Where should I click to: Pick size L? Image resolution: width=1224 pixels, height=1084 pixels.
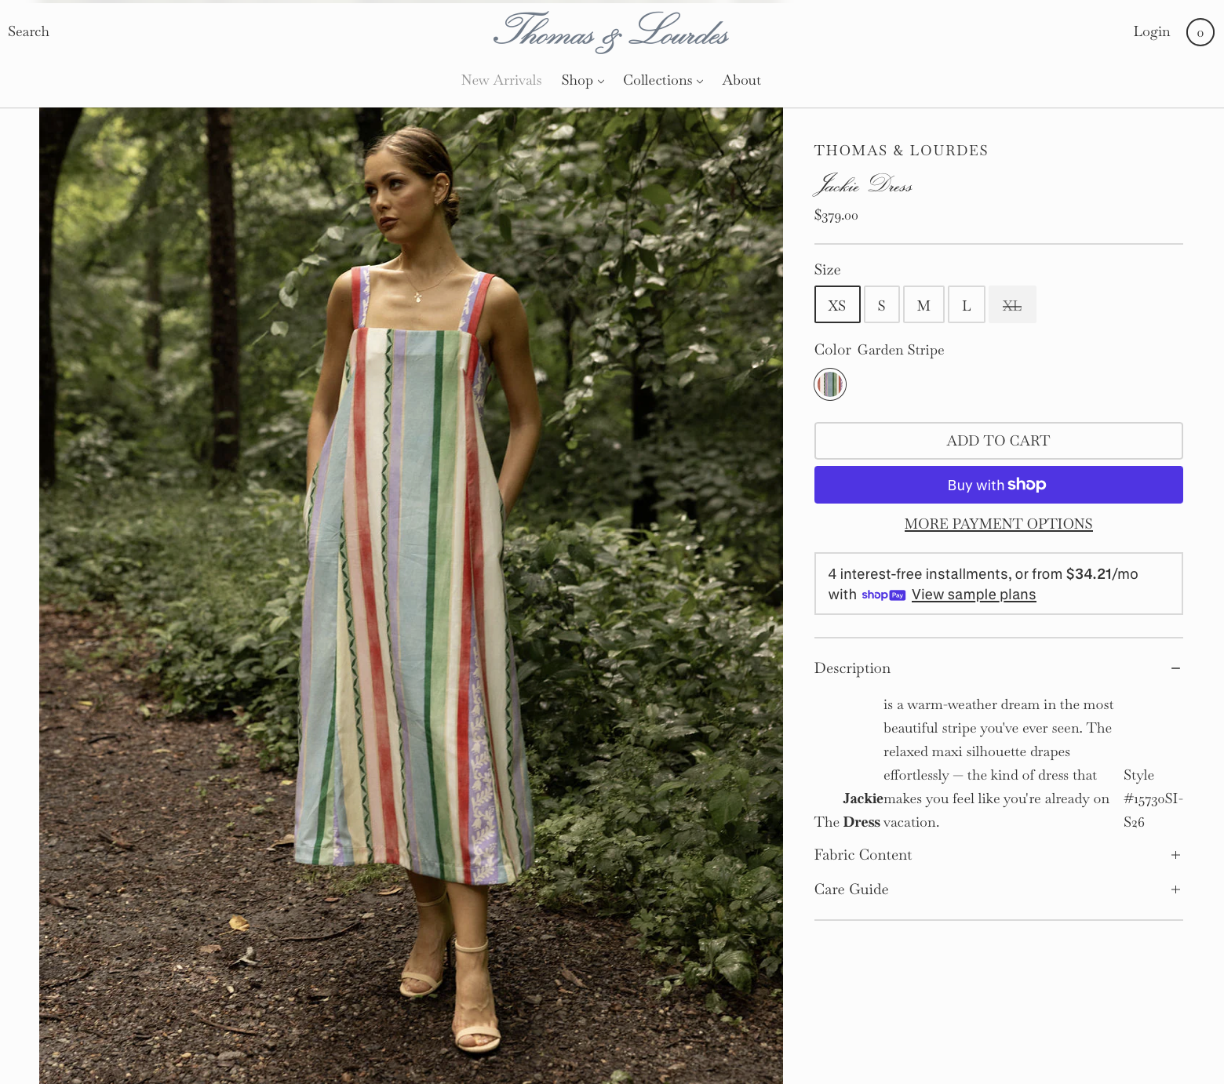pos(967,305)
